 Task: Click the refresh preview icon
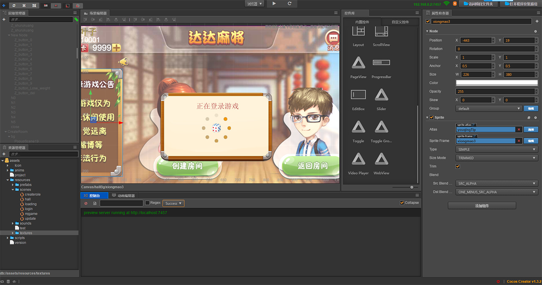click(290, 3)
